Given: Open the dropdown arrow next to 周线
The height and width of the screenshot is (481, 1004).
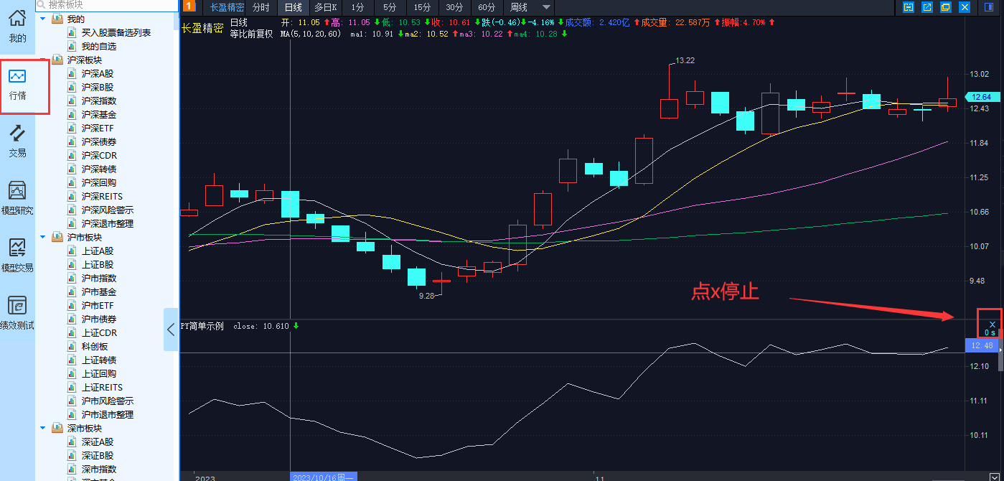Looking at the screenshot, I should 547,7.
